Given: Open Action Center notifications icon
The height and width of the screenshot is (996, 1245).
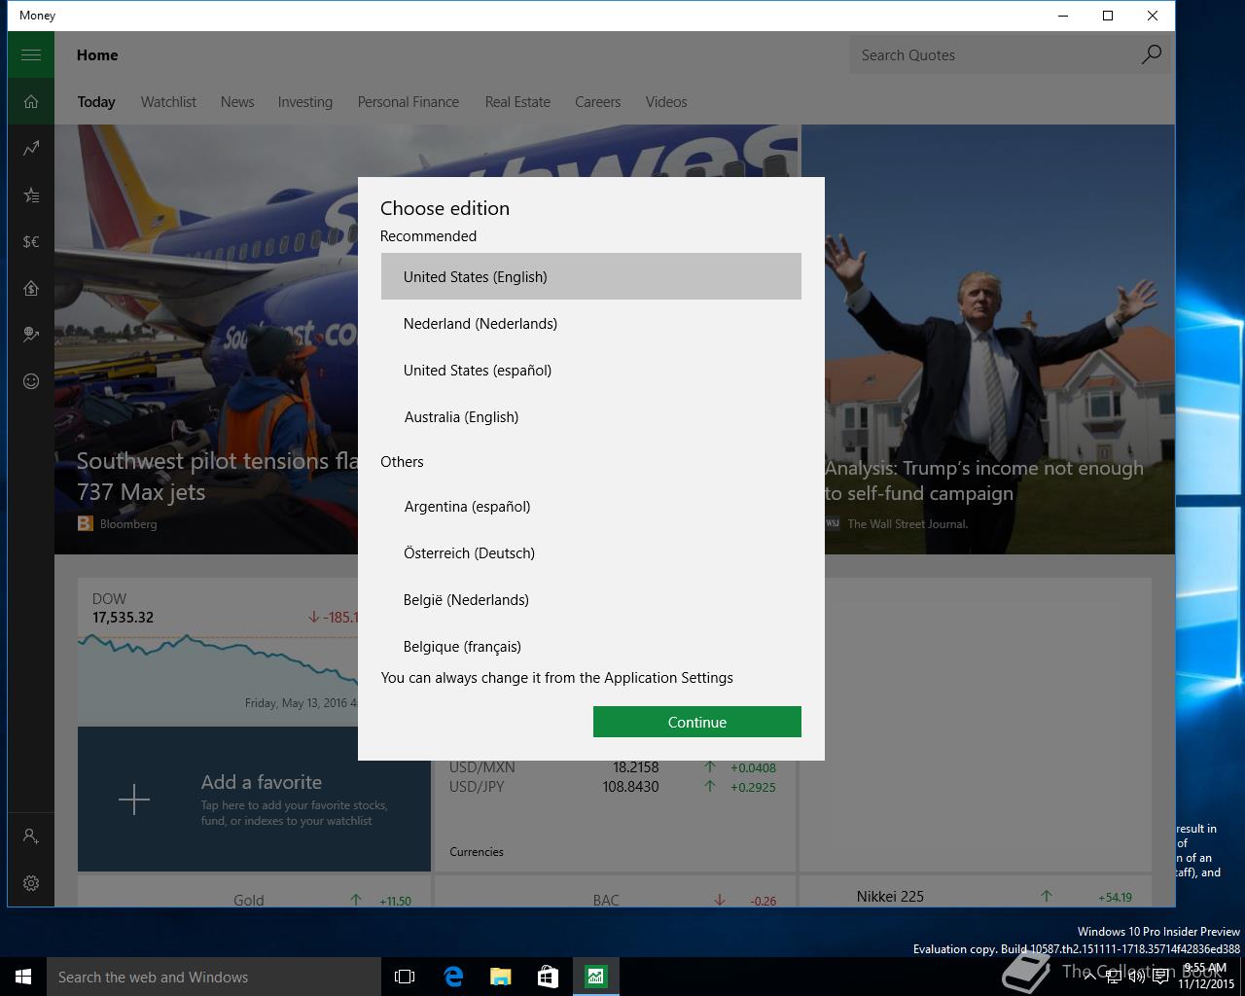Looking at the screenshot, I should 1160,977.
